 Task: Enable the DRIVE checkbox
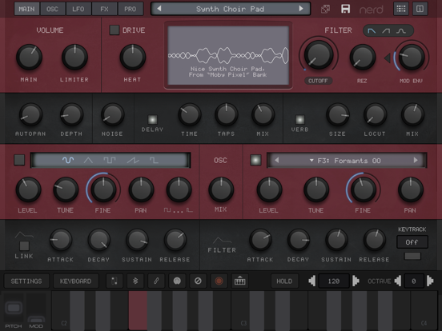pos(115,30)
